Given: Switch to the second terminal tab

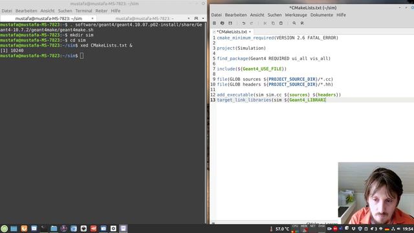Looking at the screenshot, I should 144,19.
